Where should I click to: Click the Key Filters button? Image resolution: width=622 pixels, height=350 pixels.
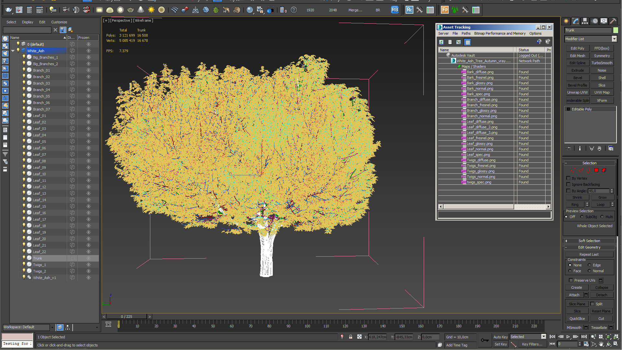tap(532, 344)
